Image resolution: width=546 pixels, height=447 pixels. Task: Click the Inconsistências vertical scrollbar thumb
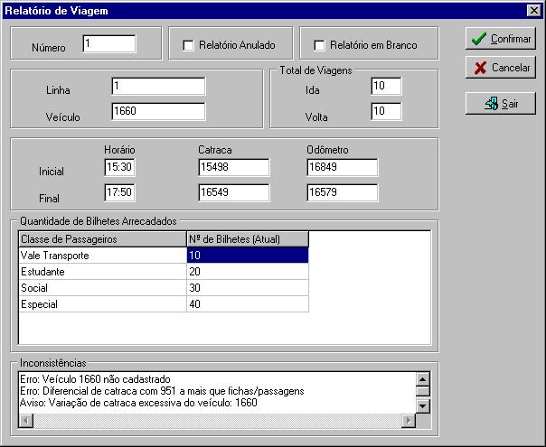[x=423, y=391]
